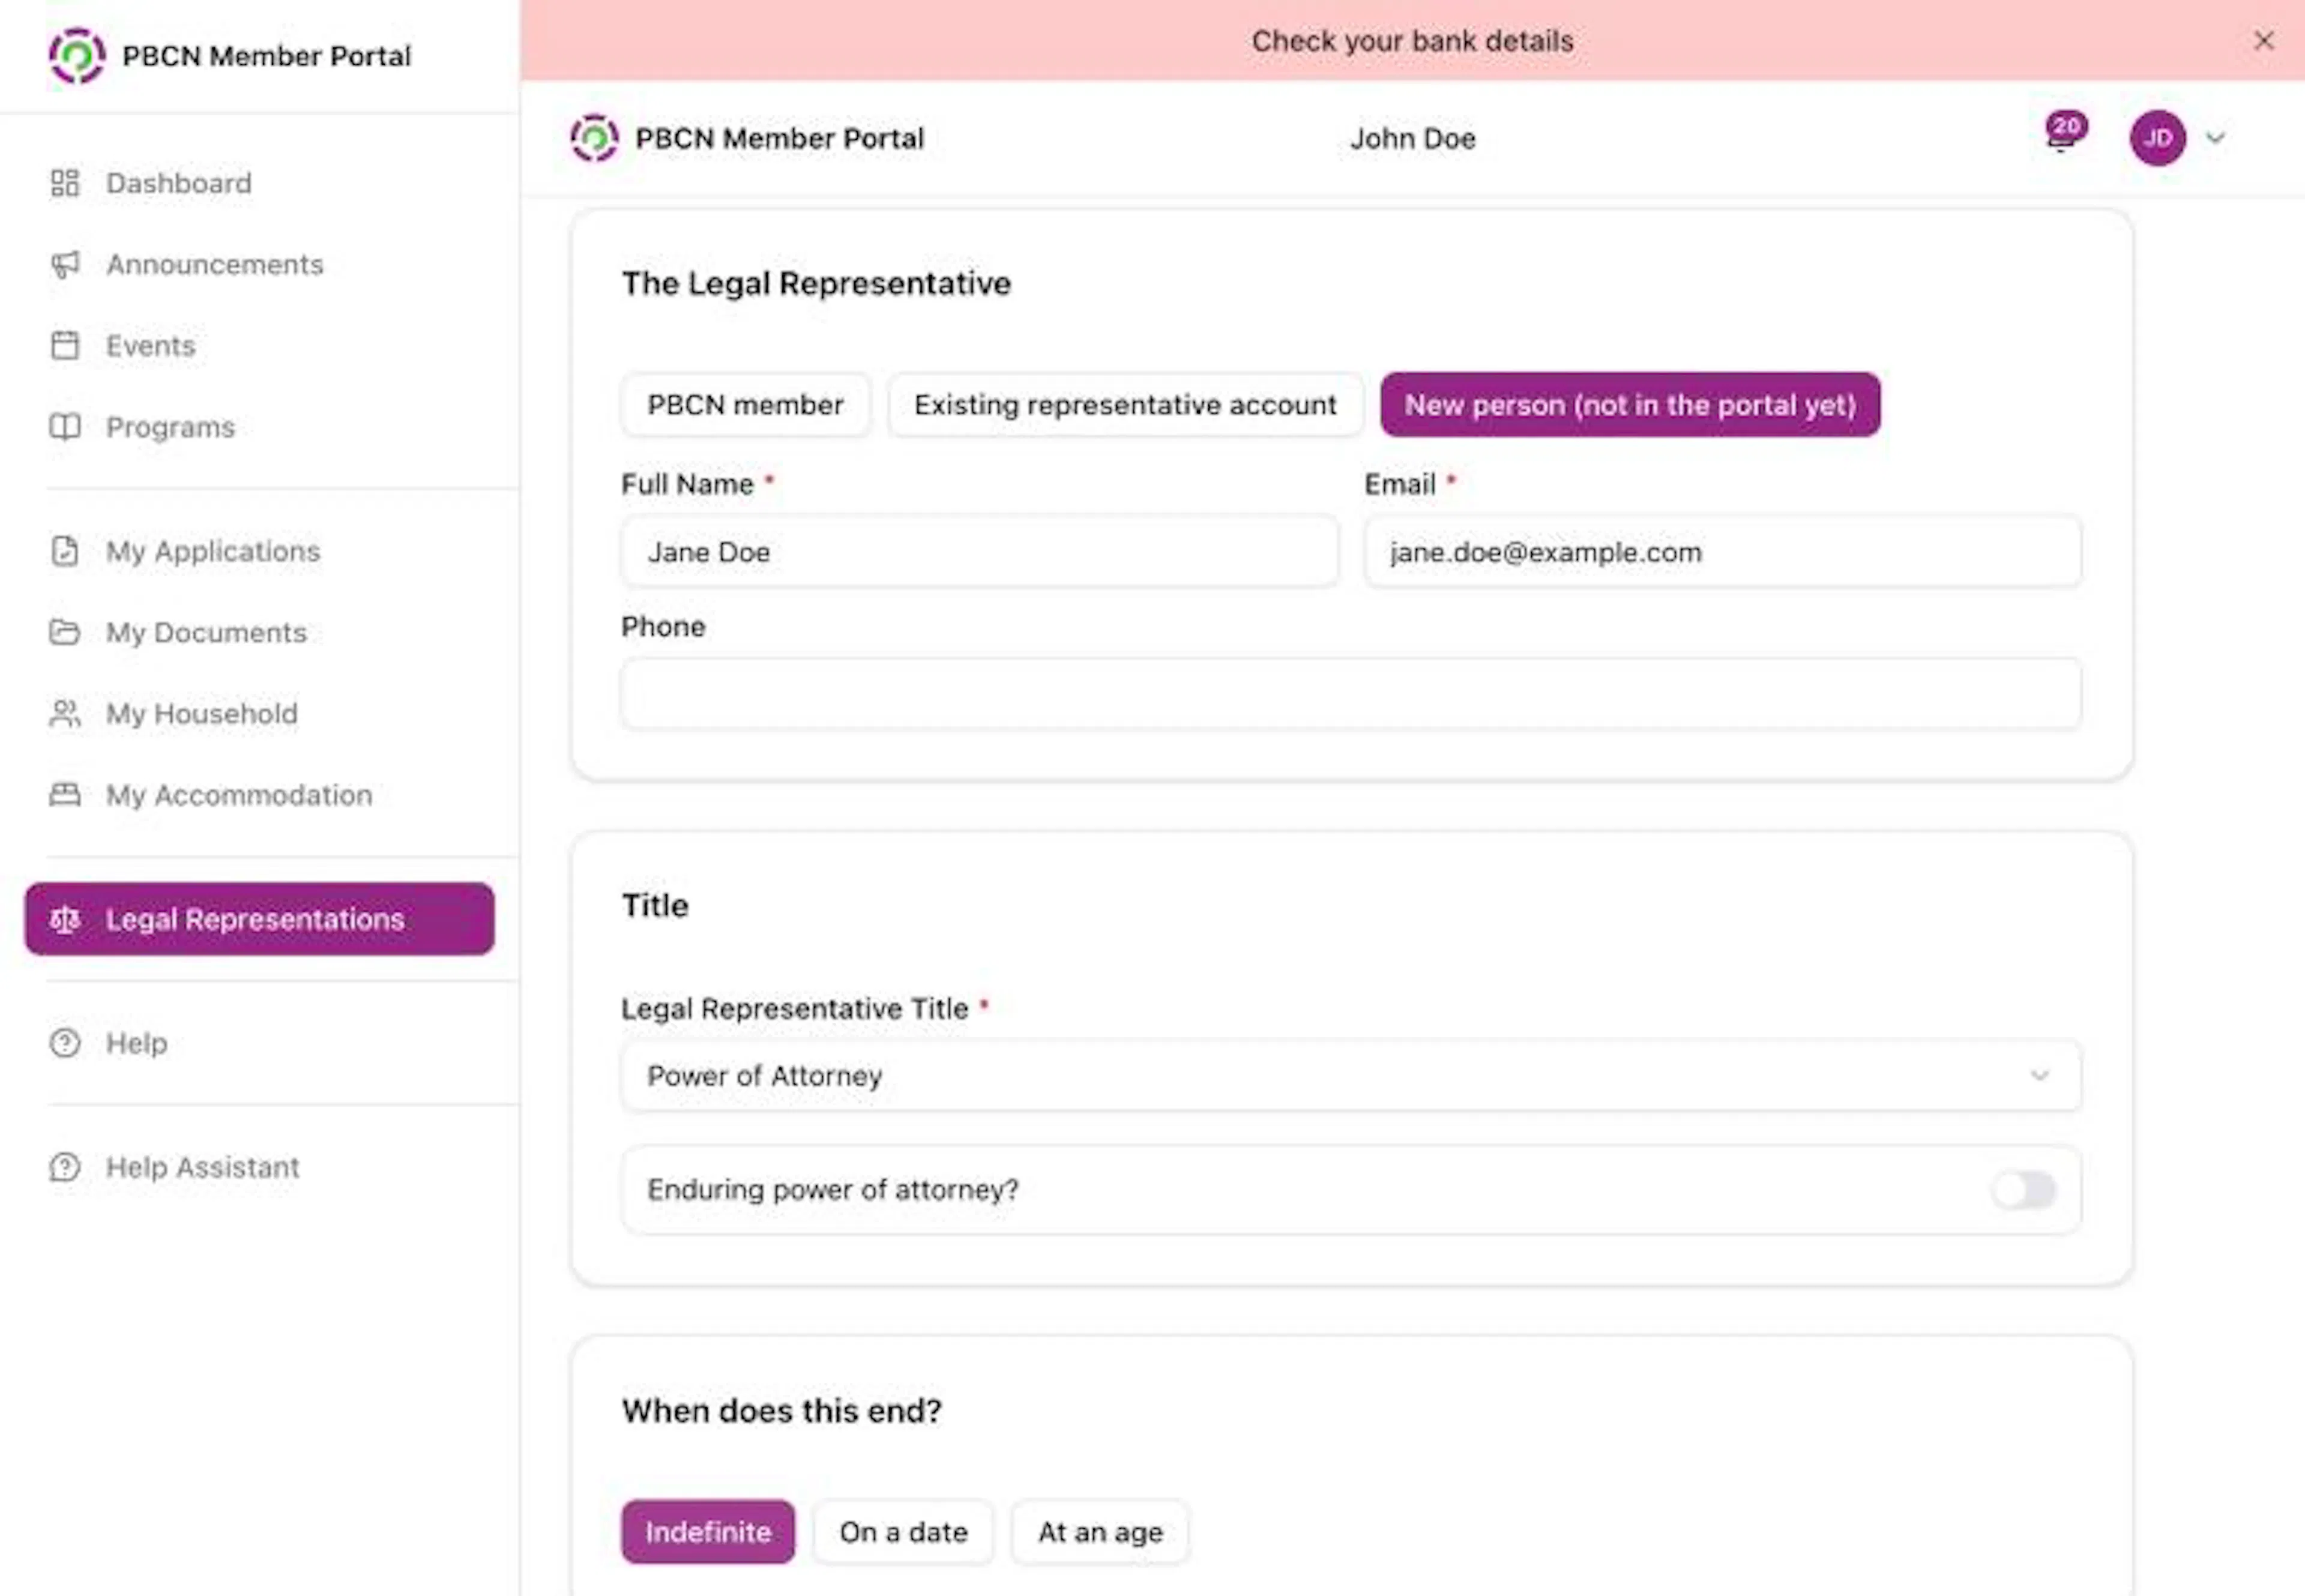Click the Help Assistant chat icon
Viewport: 2305px width, 1596px height.
(65, 1167)
